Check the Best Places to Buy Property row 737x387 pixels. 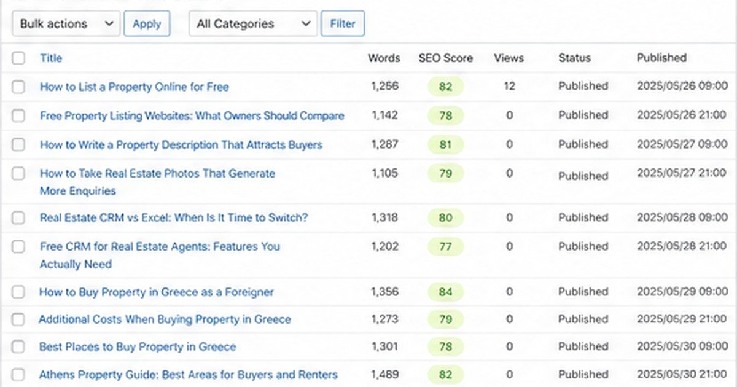(18, 347)
